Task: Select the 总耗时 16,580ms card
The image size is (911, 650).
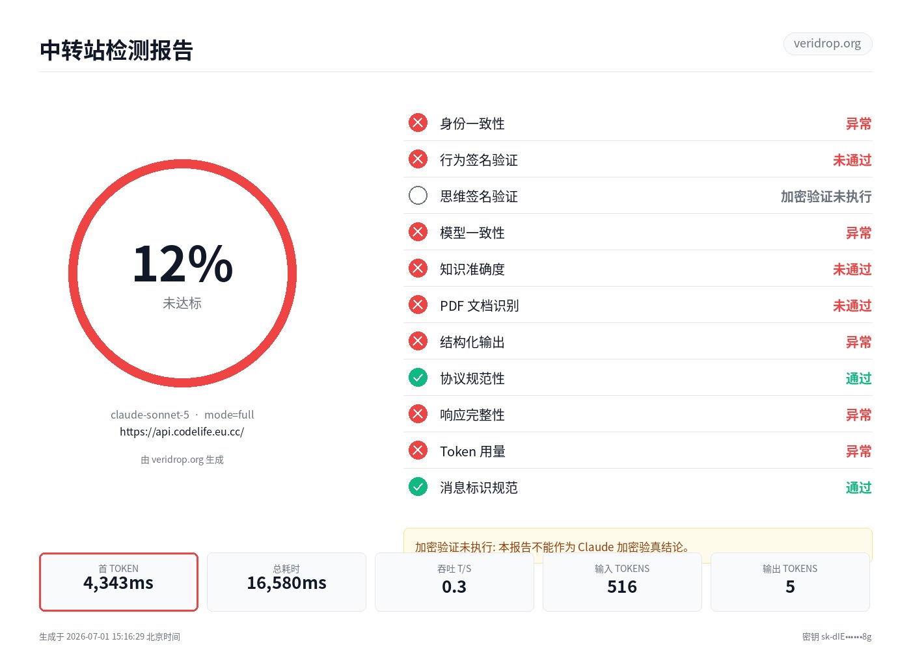Action: click(x=286, y=582)
